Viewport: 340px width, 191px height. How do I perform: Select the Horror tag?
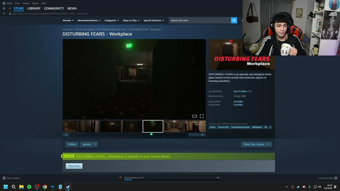212,127
